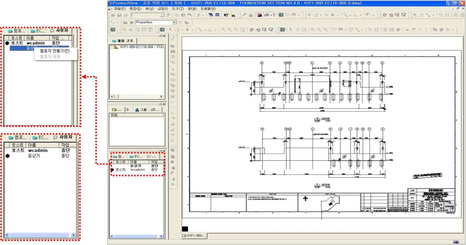466x245 pixels.
Task: Click the 파일 column header in middle panel
Action: click(x=137, y=115)
